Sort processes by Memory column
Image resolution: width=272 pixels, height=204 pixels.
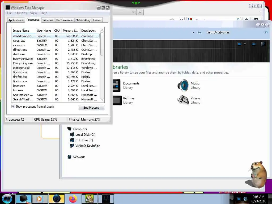click(71, 31)
